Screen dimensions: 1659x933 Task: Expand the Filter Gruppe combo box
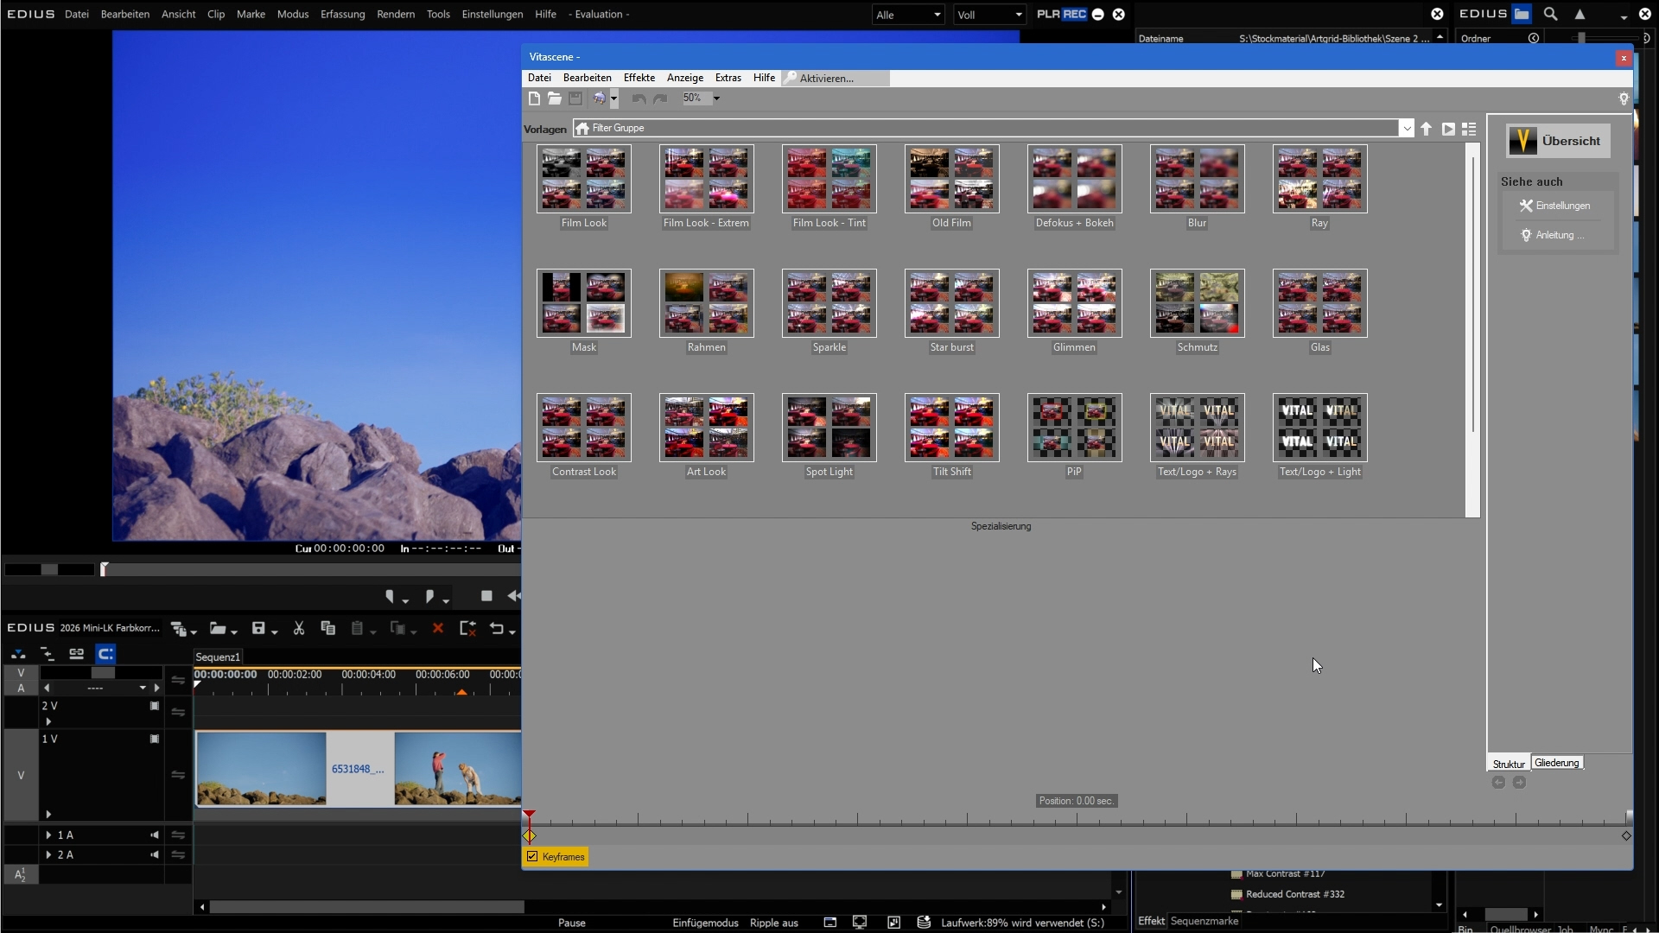pyautogui.click(x=1407, y=129)
